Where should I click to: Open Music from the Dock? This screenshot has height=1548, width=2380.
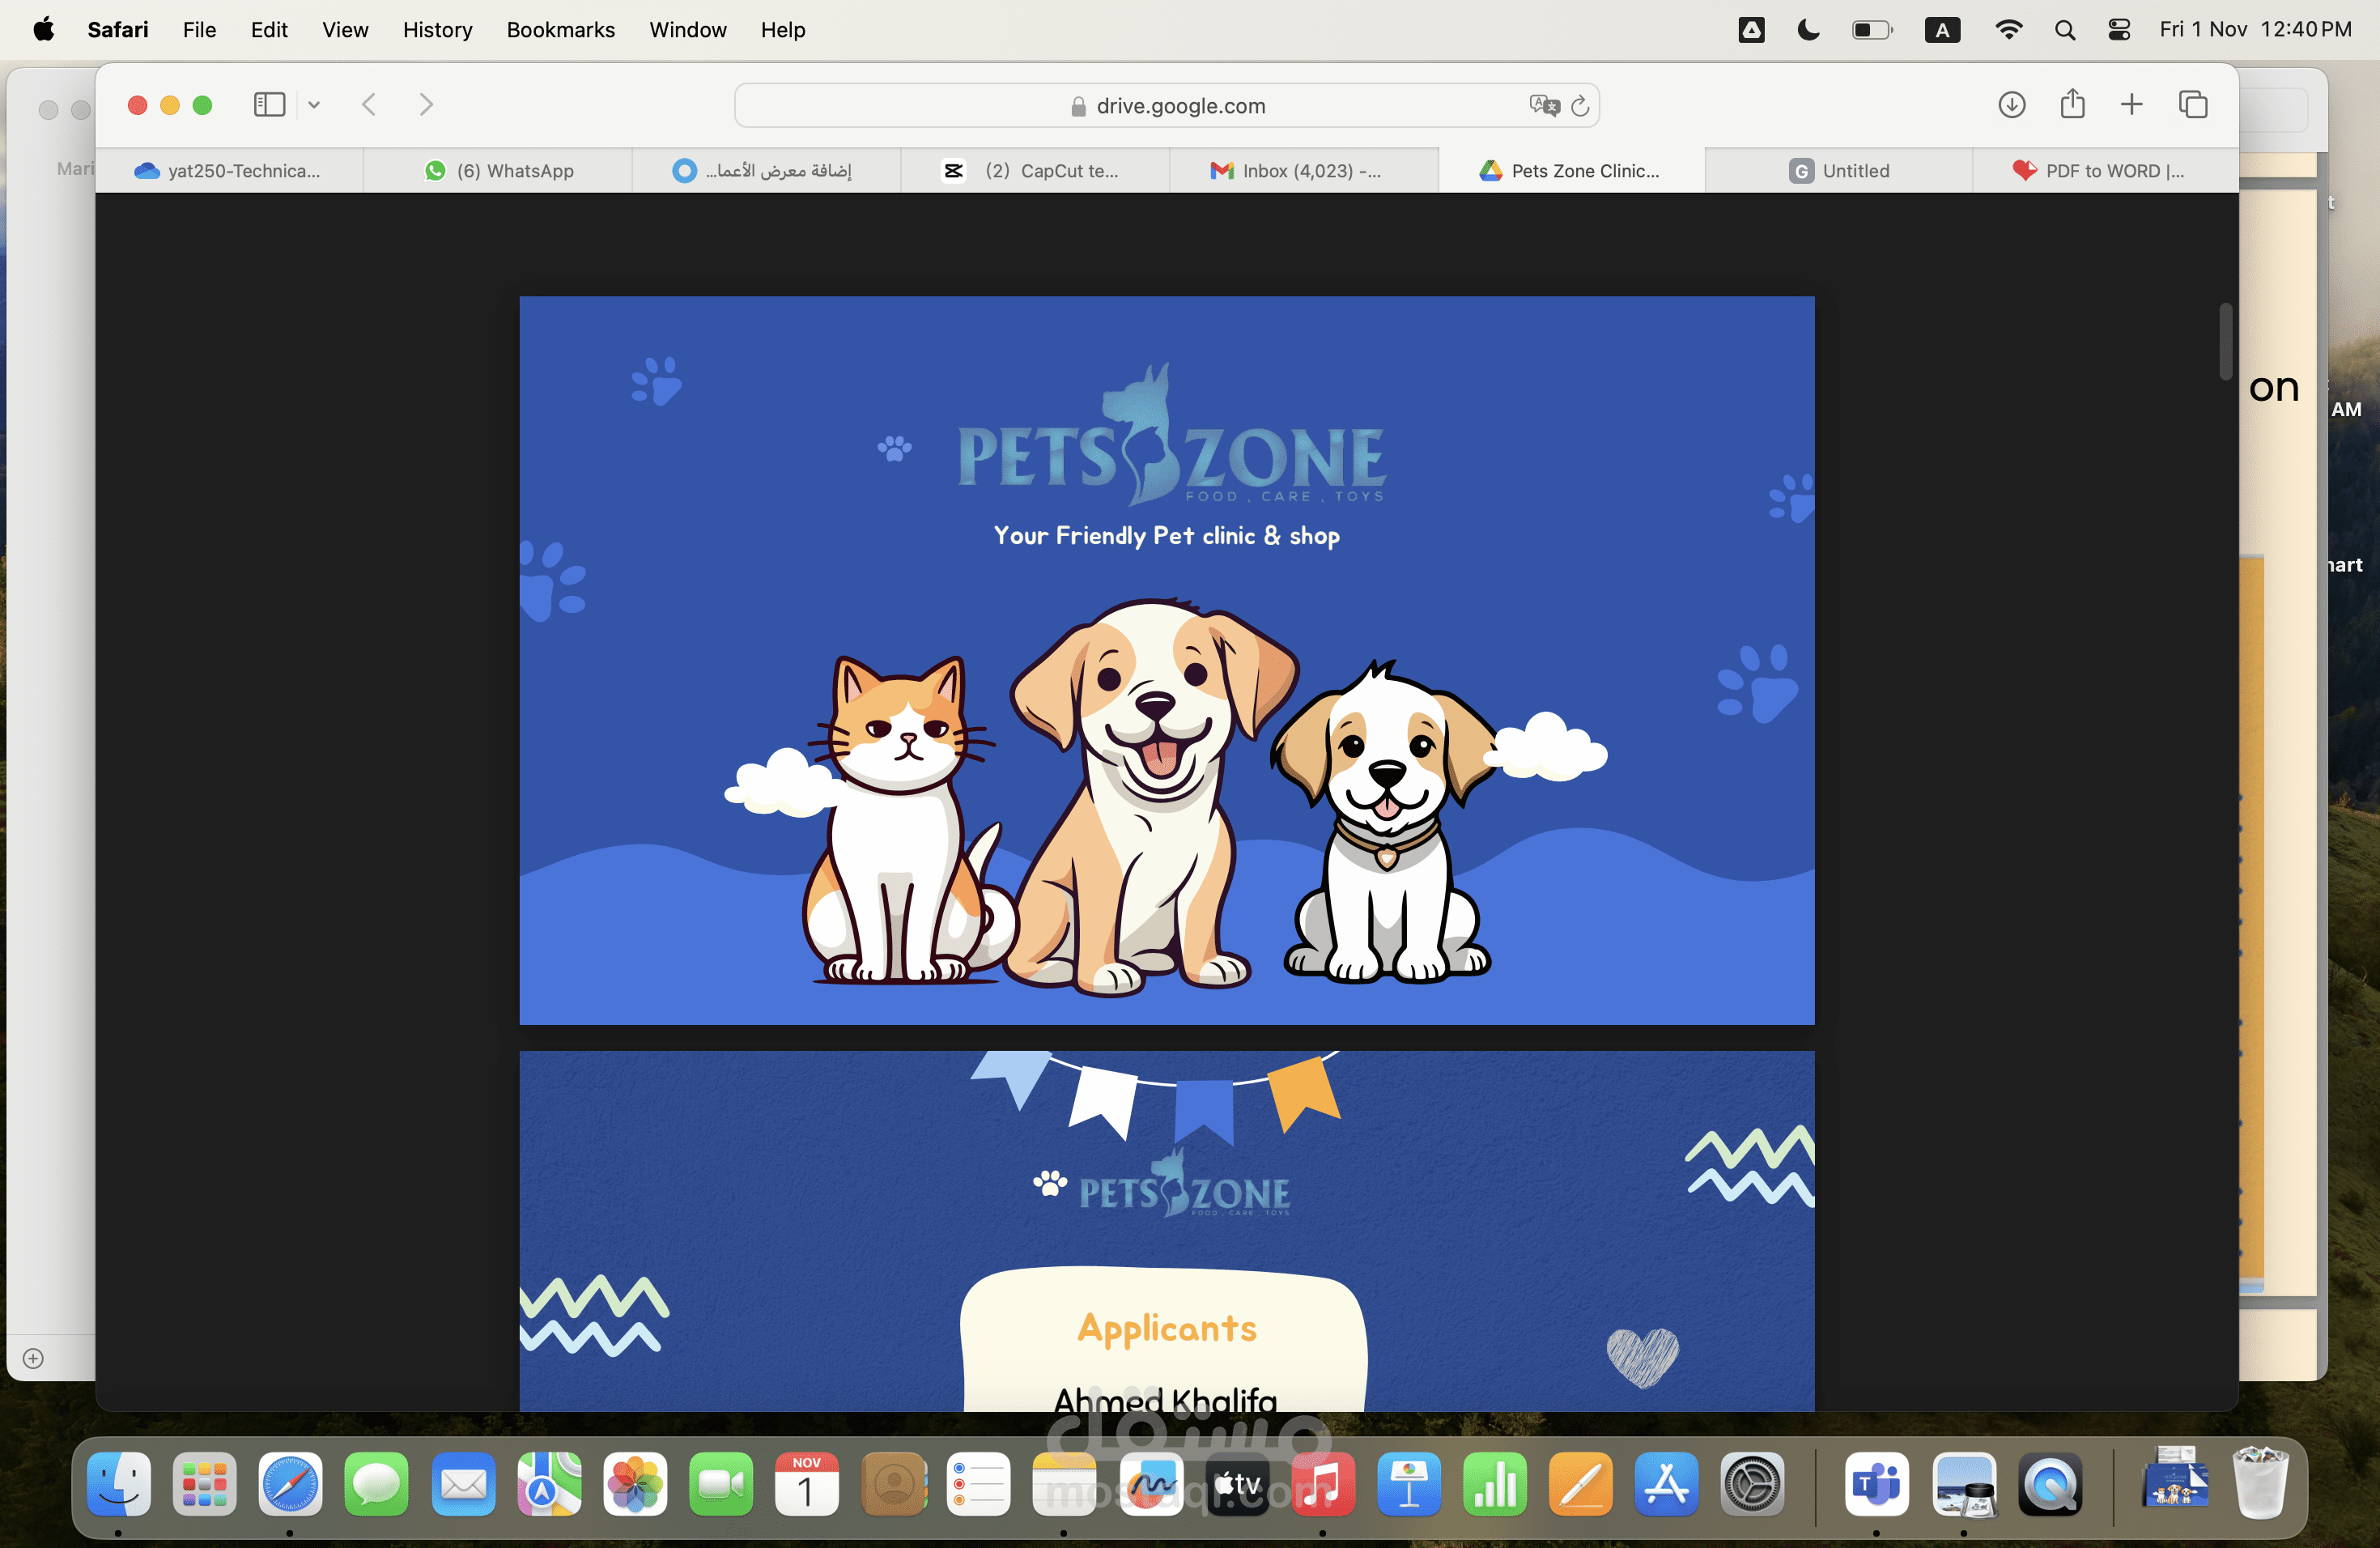pyautogui.click(x=1323, y=1484)
